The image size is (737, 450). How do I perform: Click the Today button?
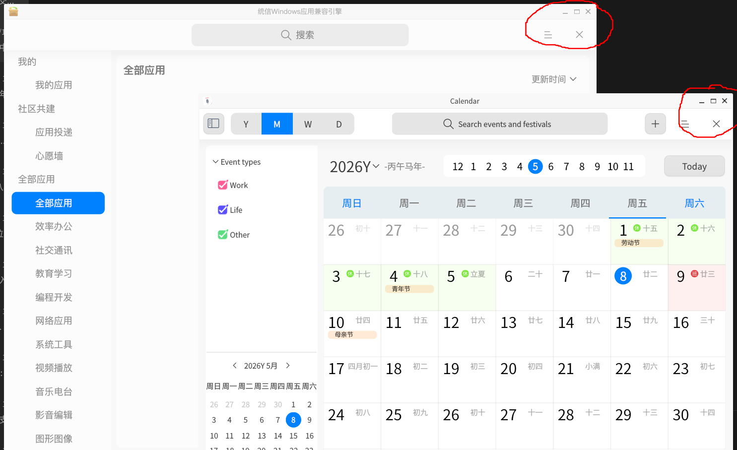click(694, 166)
